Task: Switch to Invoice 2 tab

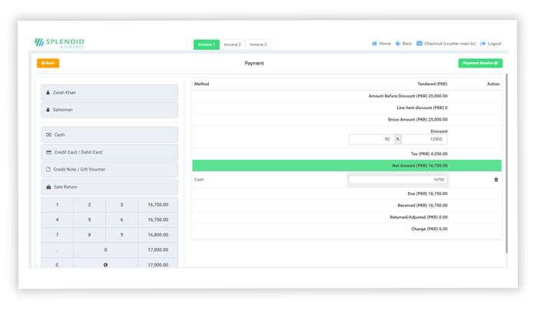Action: [x=232, y=45]
